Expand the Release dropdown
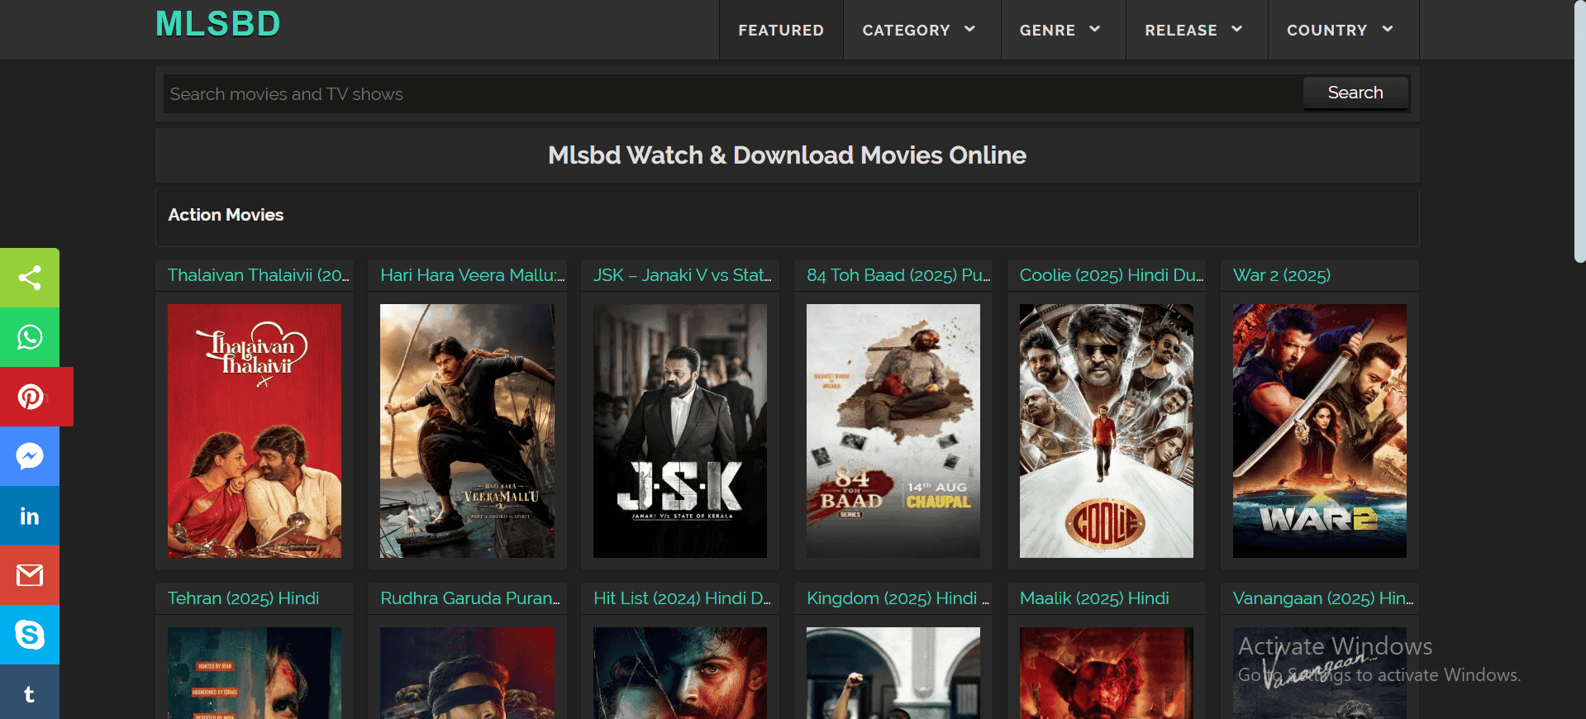The image size is (1586, 719). tap(1193, 31)
